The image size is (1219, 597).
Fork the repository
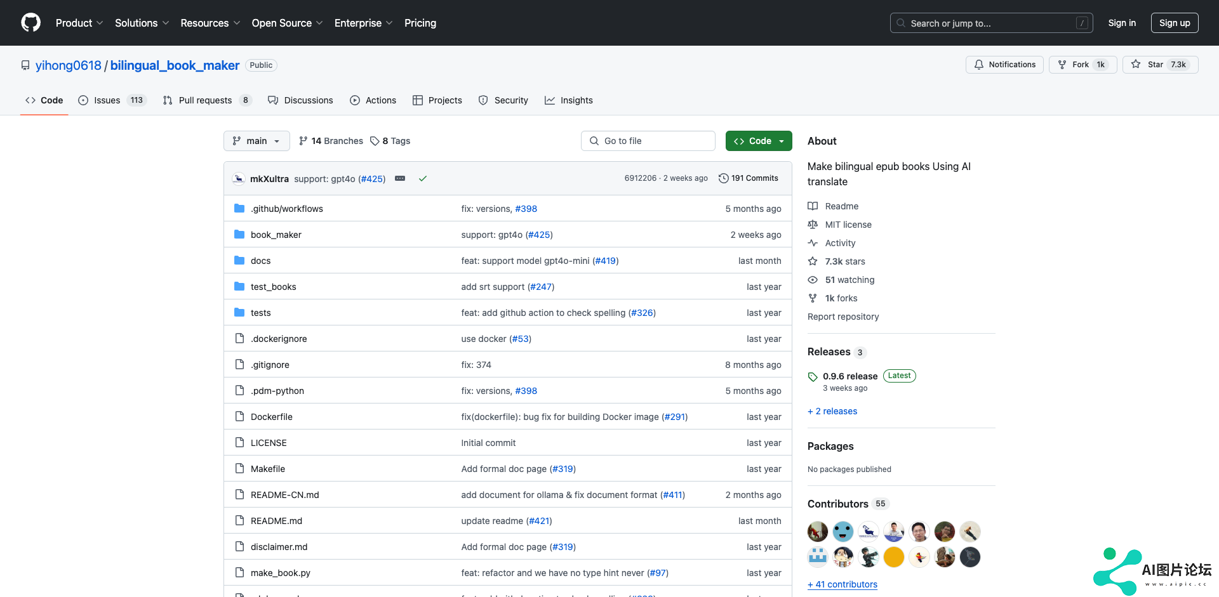tap(1083, 65)
